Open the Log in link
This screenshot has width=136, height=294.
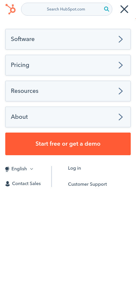[74, 168]
